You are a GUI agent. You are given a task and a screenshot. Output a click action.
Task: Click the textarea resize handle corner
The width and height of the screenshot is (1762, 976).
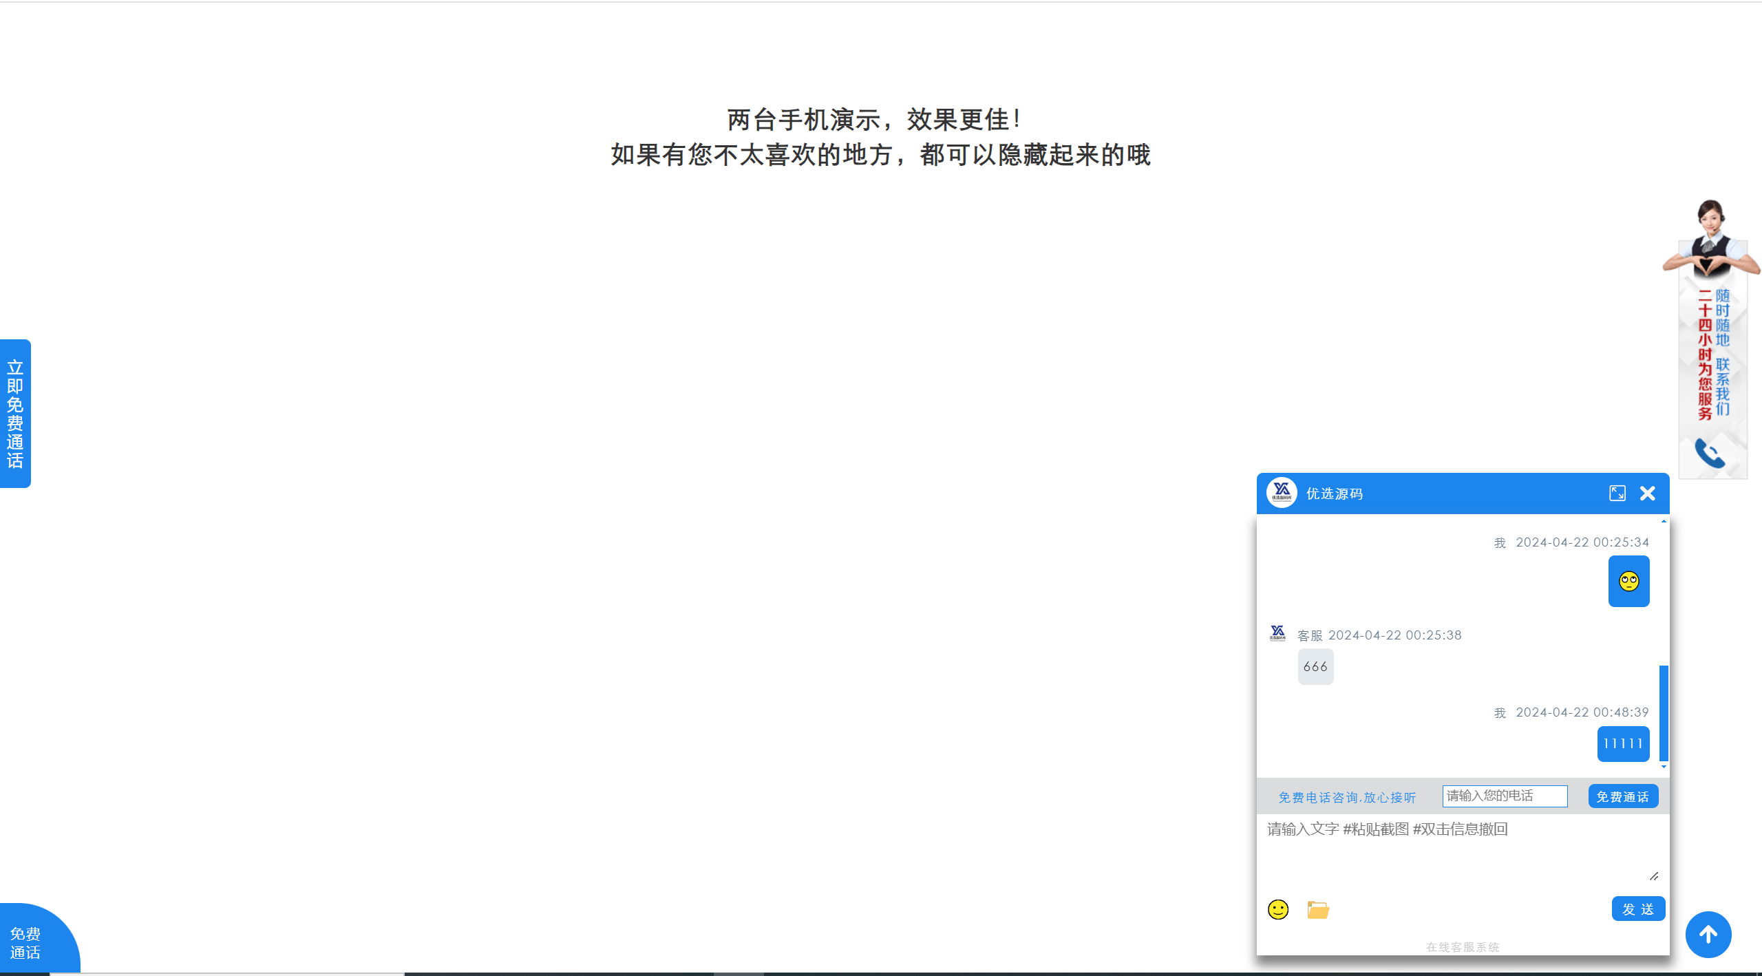tap(1654, 876)
